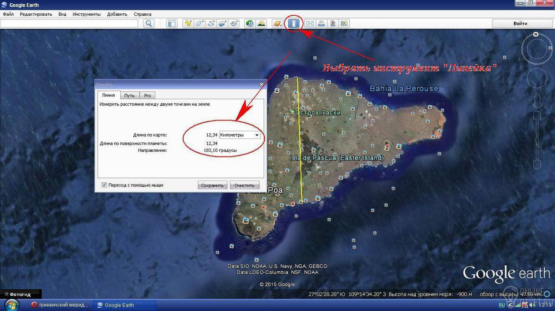Click the Очистить button
Viewport: 555px width, 311px height.
[x=244, y=185]
